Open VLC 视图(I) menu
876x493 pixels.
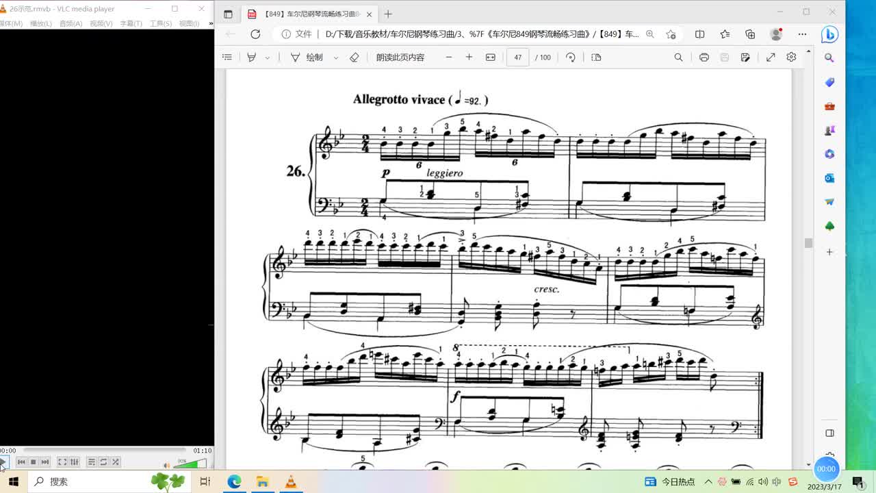tap(190, 23)
